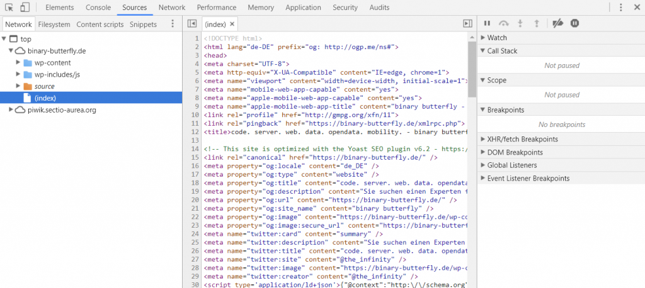Click the wp-content folder icon
645x288 pixels.
point(28,63)
